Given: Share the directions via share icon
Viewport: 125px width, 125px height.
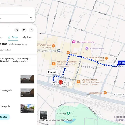Looking at the screenshot, I should 24,30.
